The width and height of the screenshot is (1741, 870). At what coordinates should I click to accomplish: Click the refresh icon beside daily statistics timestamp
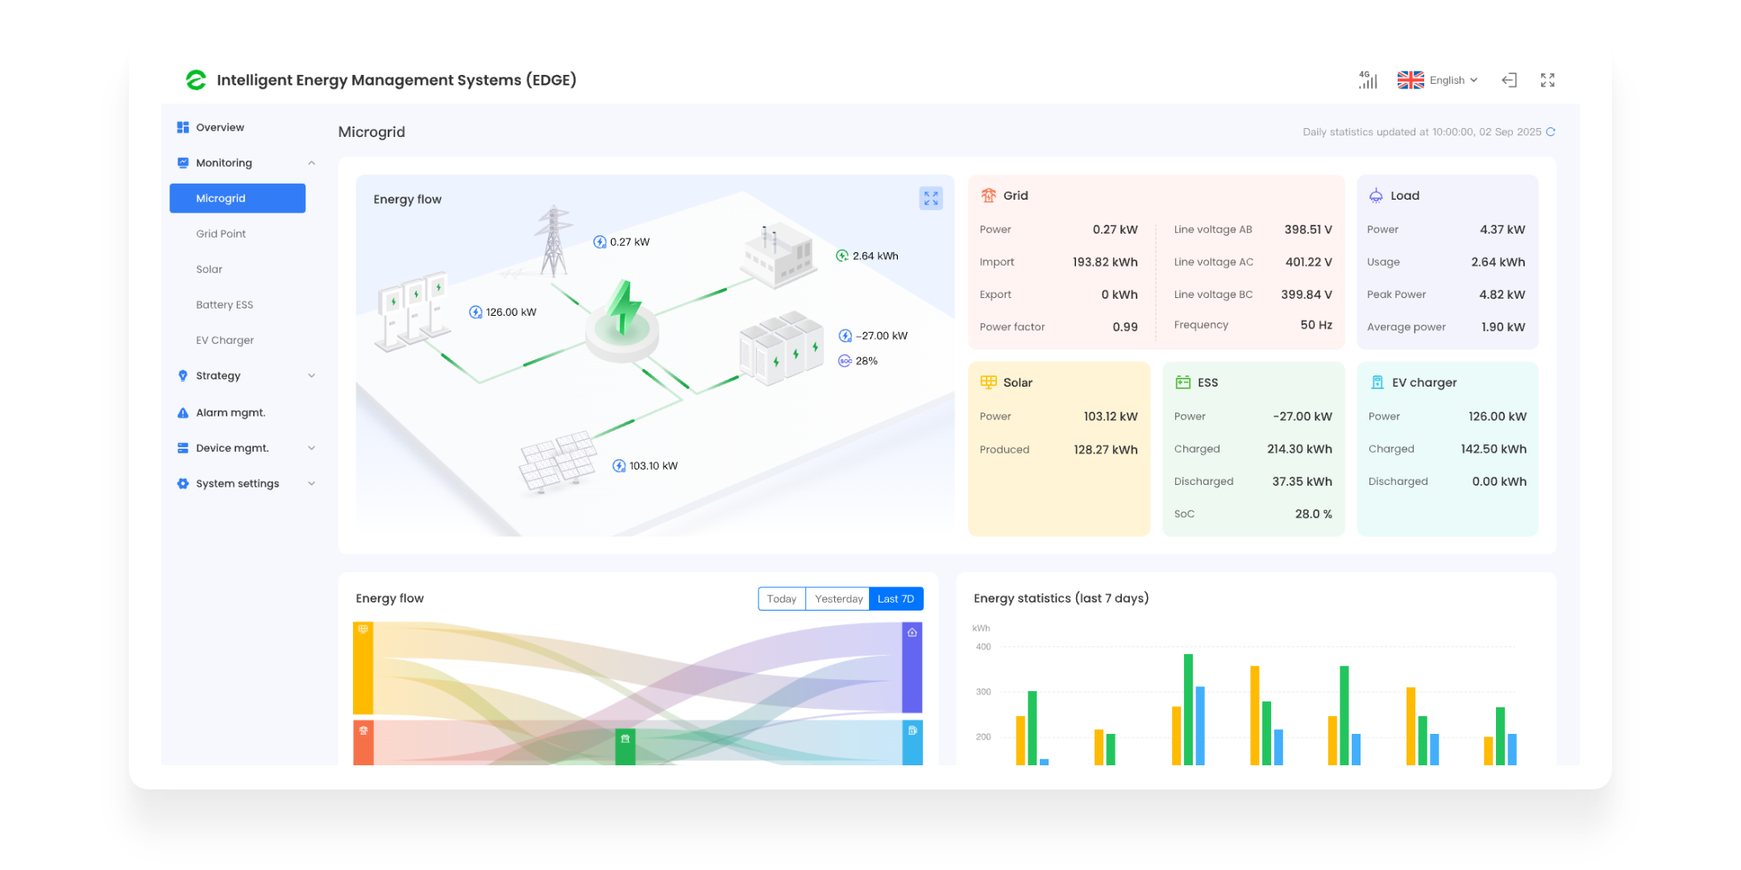(x=1550, y=132)
